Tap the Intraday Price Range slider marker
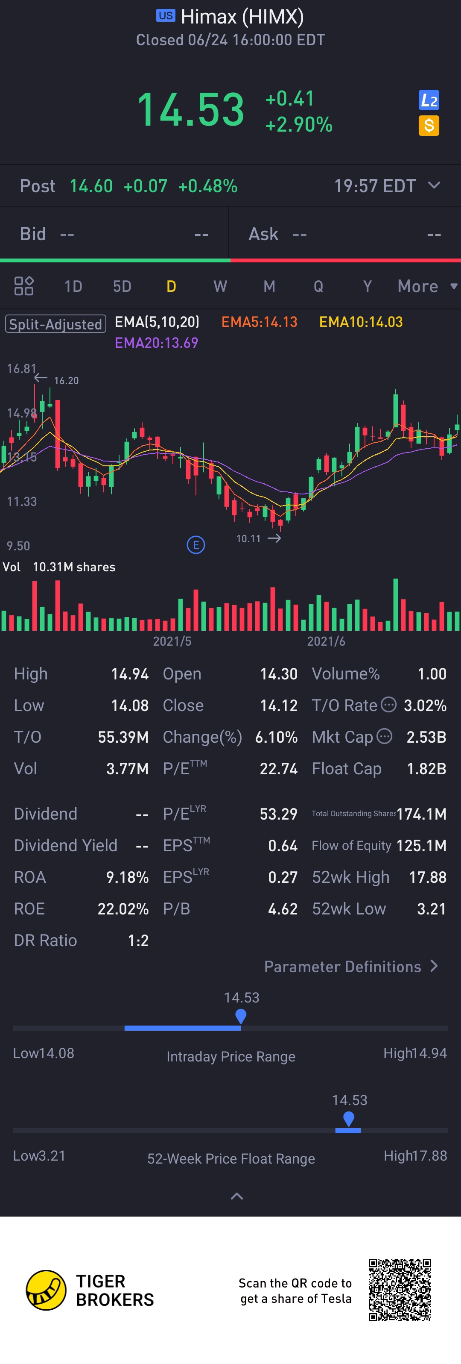The image size is (461, 1364). coord(241,1016)
